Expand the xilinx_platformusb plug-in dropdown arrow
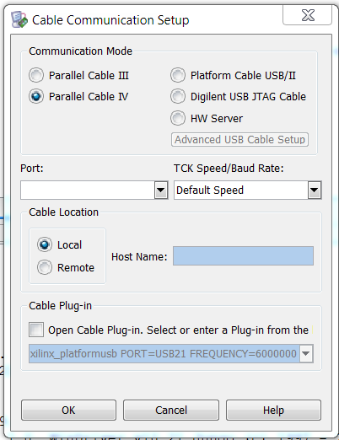This screenshot has width=339, height=440. coord(306,353)
